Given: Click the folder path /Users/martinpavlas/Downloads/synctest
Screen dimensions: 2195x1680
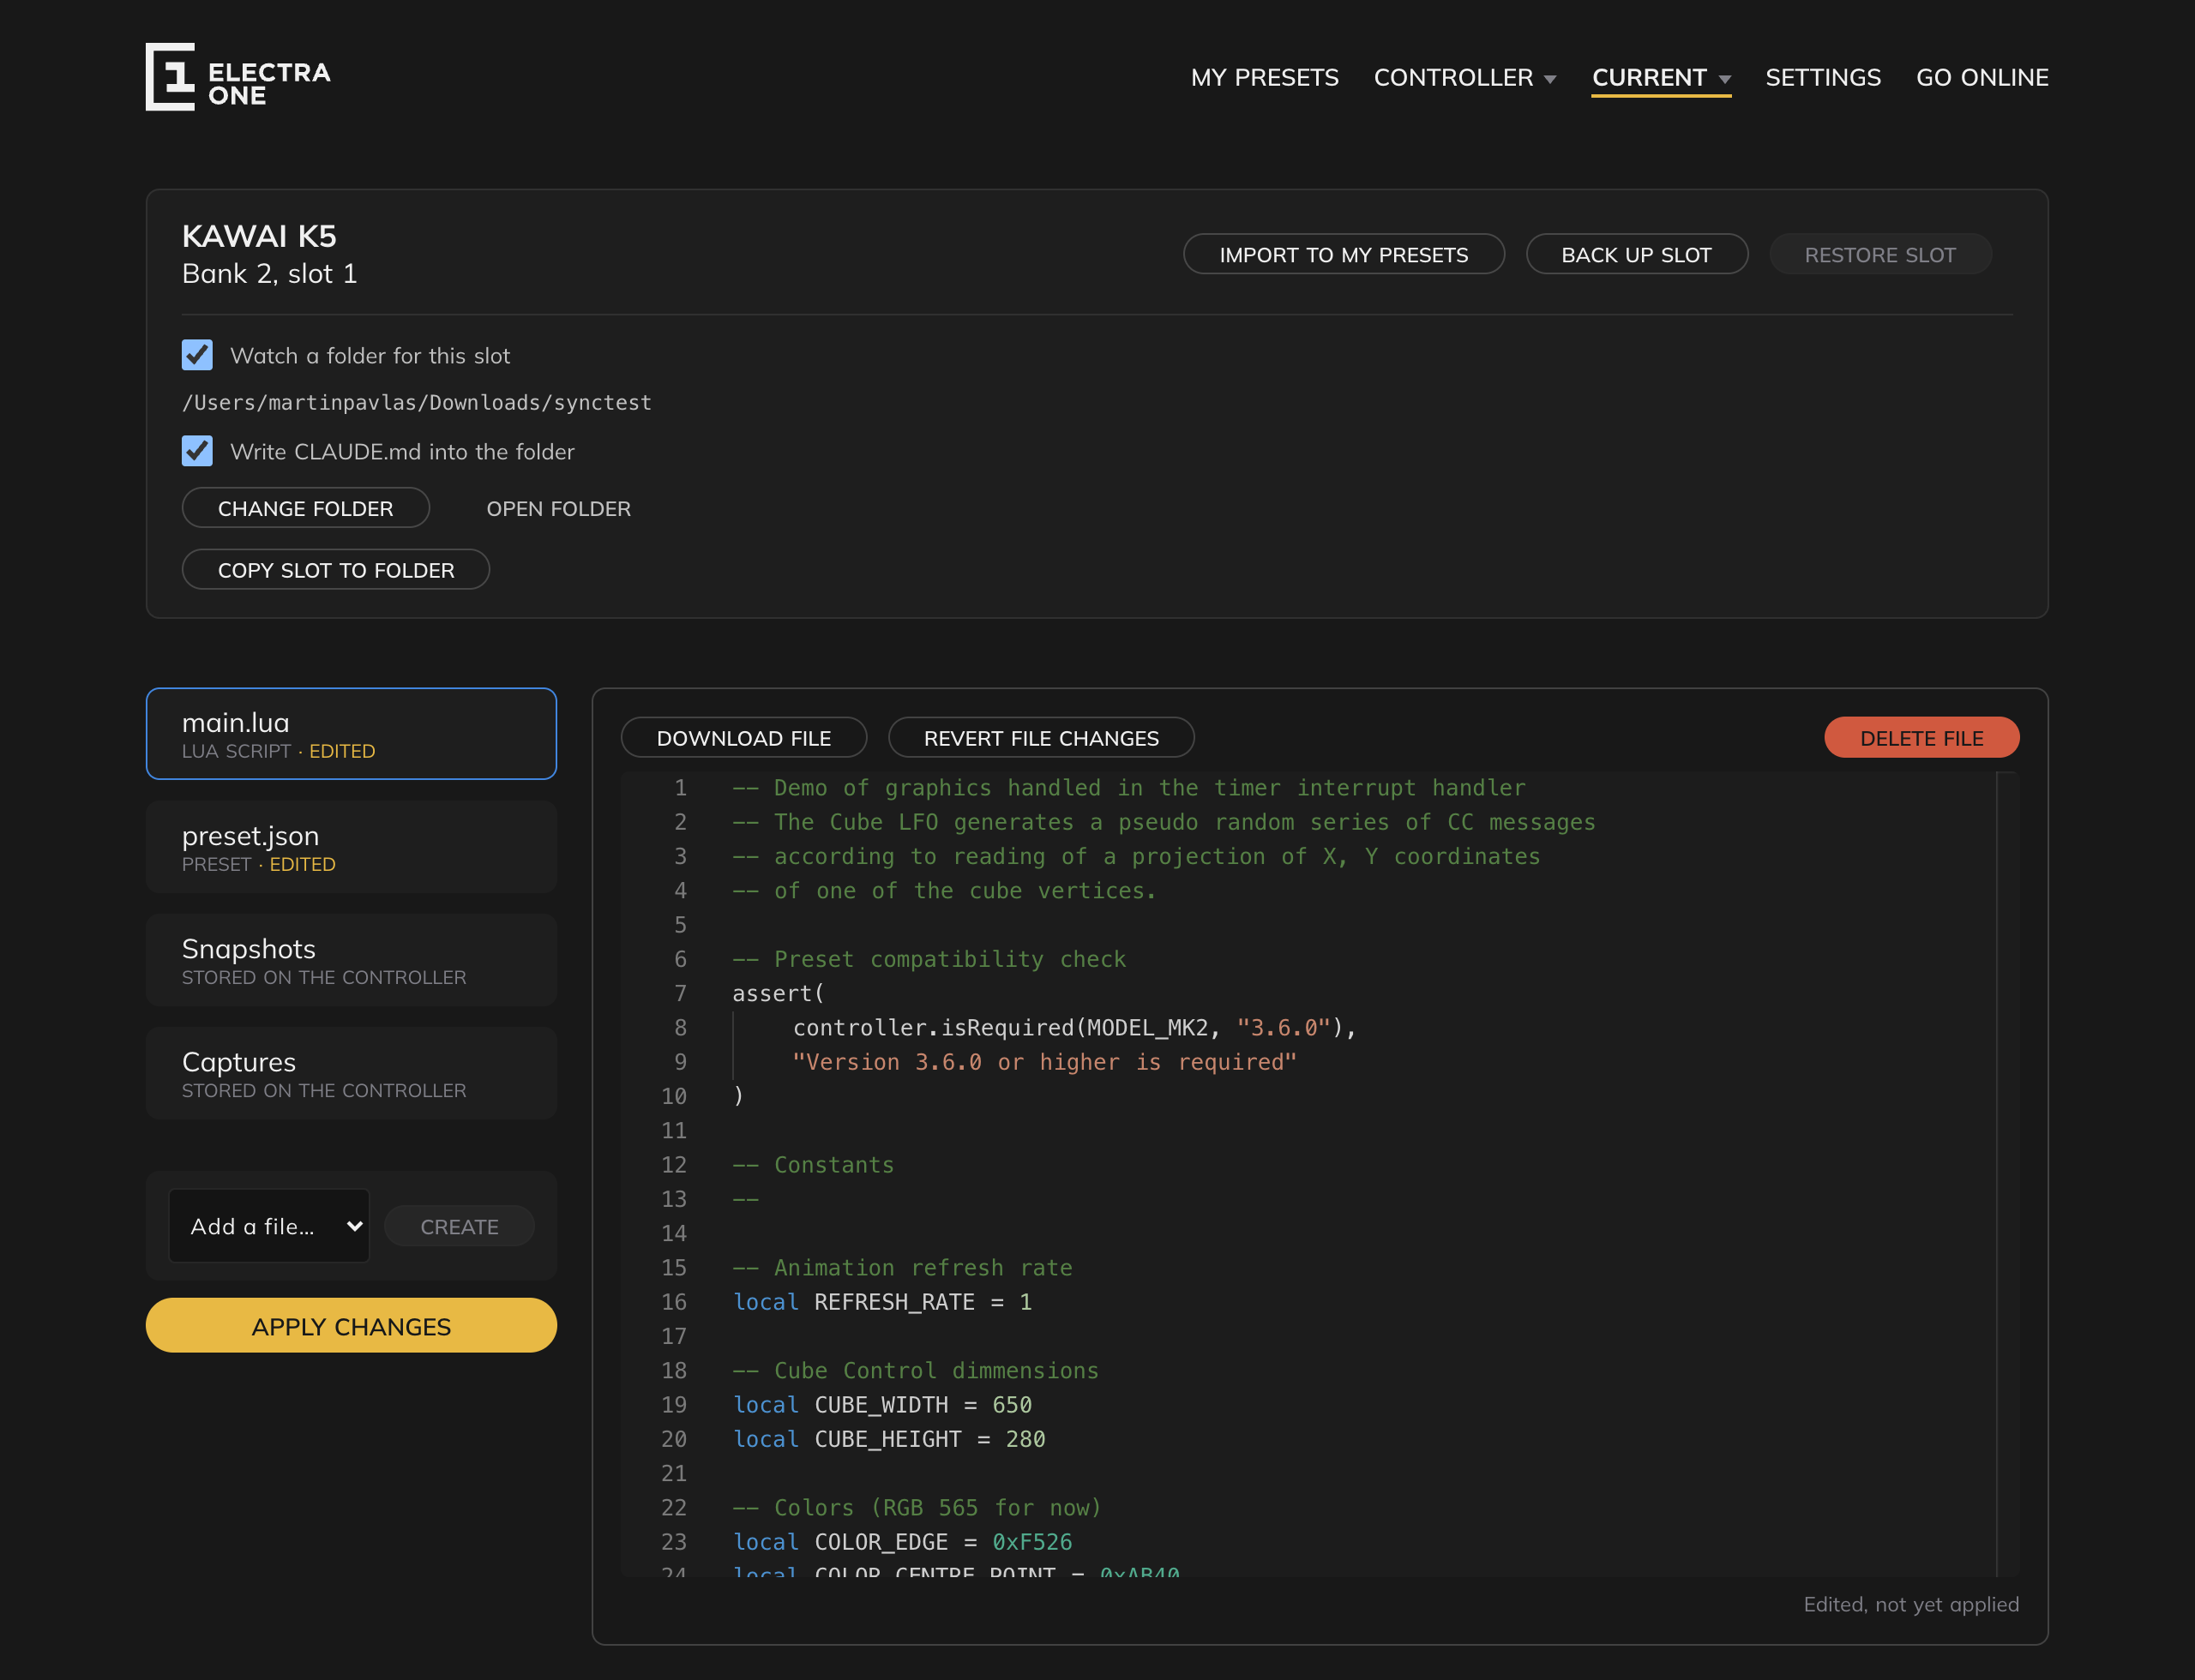Looking at the screenshot, I should [416, 402].
